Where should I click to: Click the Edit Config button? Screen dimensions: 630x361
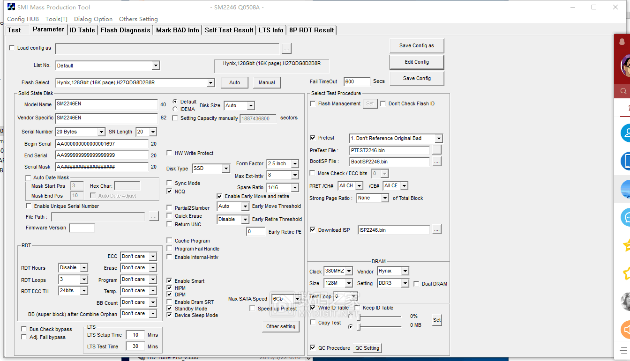417,62
